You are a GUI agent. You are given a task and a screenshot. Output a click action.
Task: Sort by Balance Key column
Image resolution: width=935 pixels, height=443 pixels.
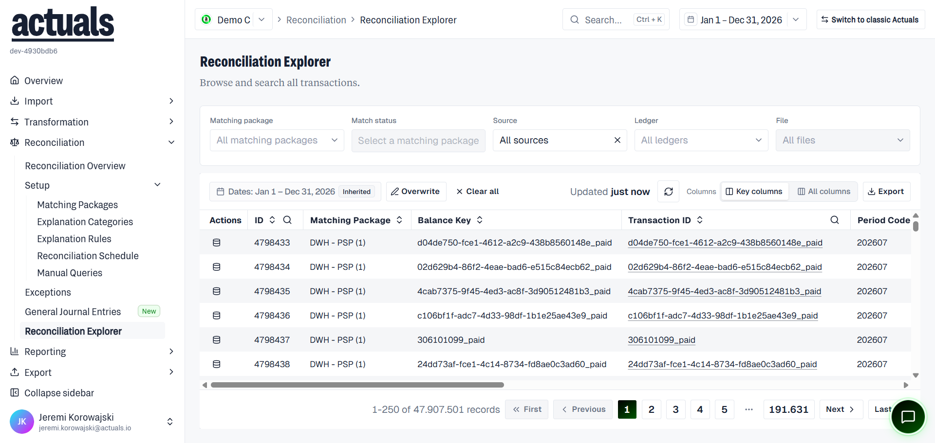[480, 220]
